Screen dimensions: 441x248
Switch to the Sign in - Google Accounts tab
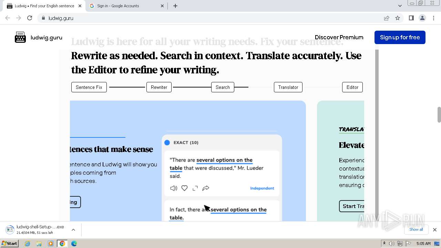(127, 6)
